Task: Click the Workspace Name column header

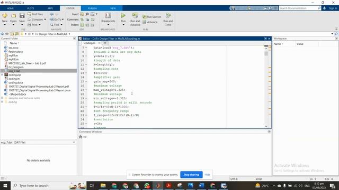Action: (x=284, y=44)
